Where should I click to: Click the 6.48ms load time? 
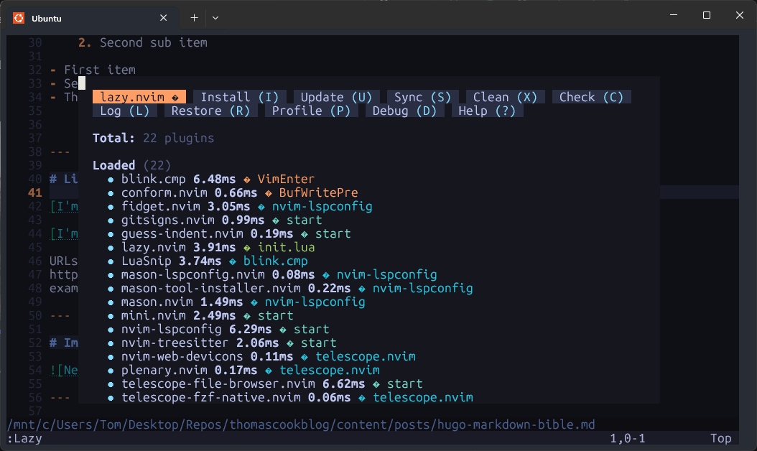point(214,179)
